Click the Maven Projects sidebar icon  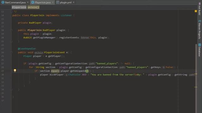coord(199,21)
